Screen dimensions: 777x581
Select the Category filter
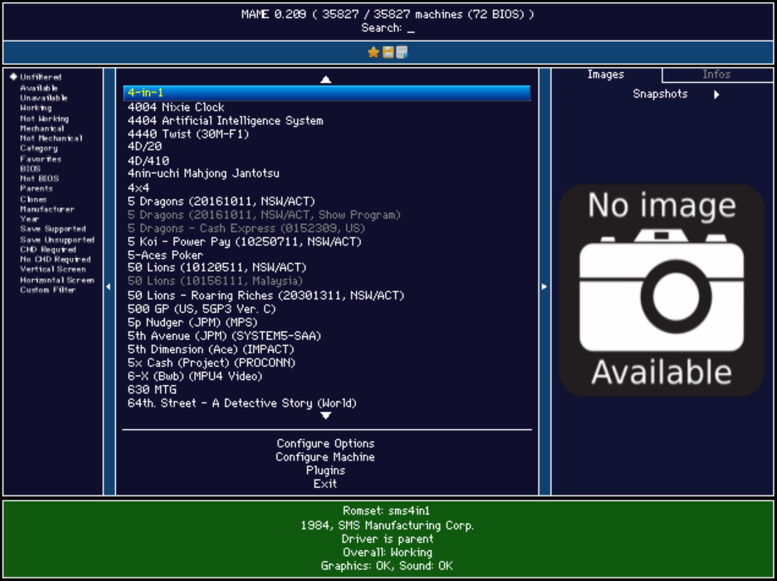click(x=39, y=148)
